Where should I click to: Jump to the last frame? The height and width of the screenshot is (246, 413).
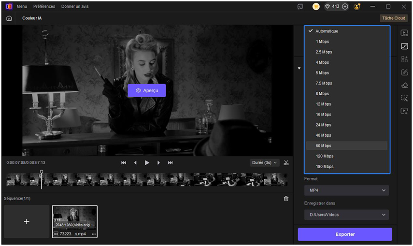(x=171, y=163)
